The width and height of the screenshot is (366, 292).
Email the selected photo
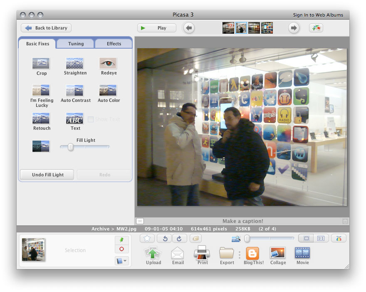point(178,253)
